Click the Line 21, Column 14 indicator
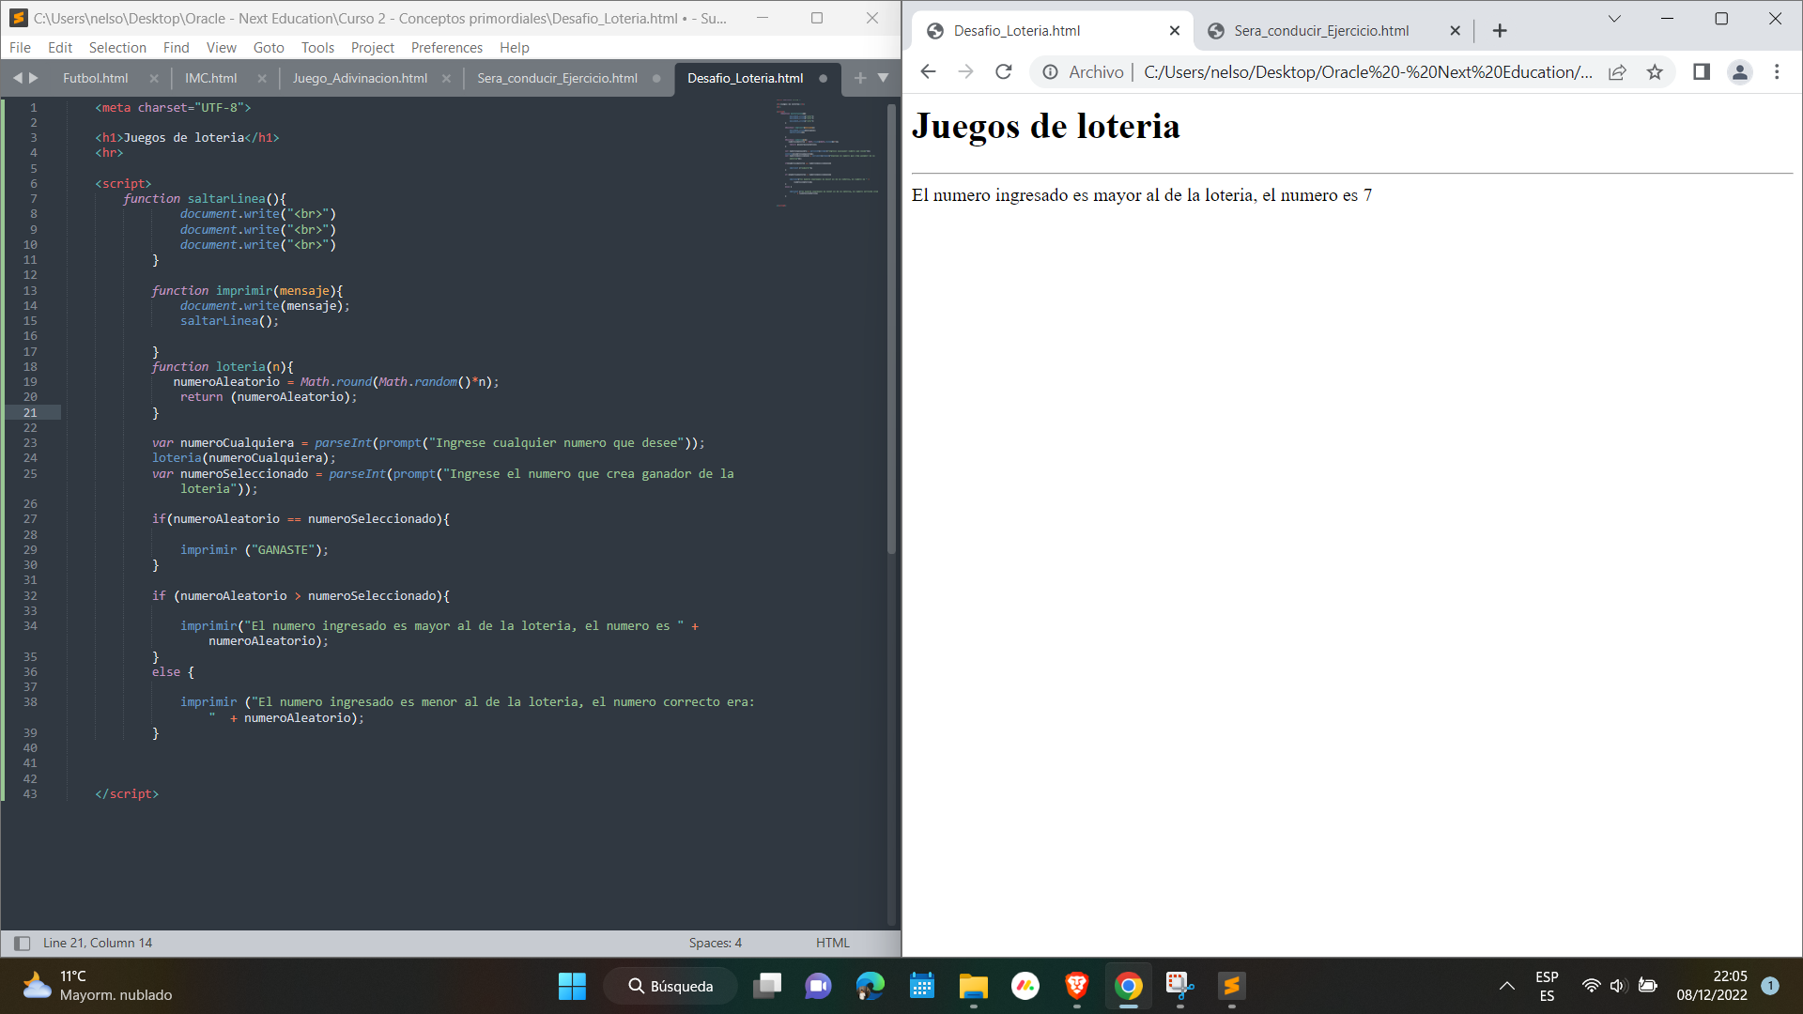This screenshot has height=1014, width=1803. click(98, 943)
